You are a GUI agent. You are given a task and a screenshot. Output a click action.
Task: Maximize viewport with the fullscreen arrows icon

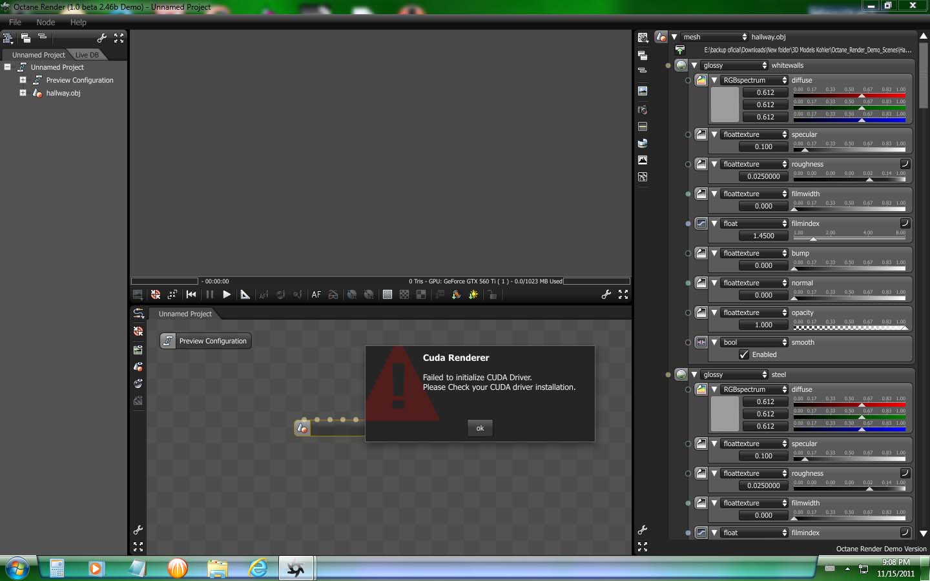point(623,294)
